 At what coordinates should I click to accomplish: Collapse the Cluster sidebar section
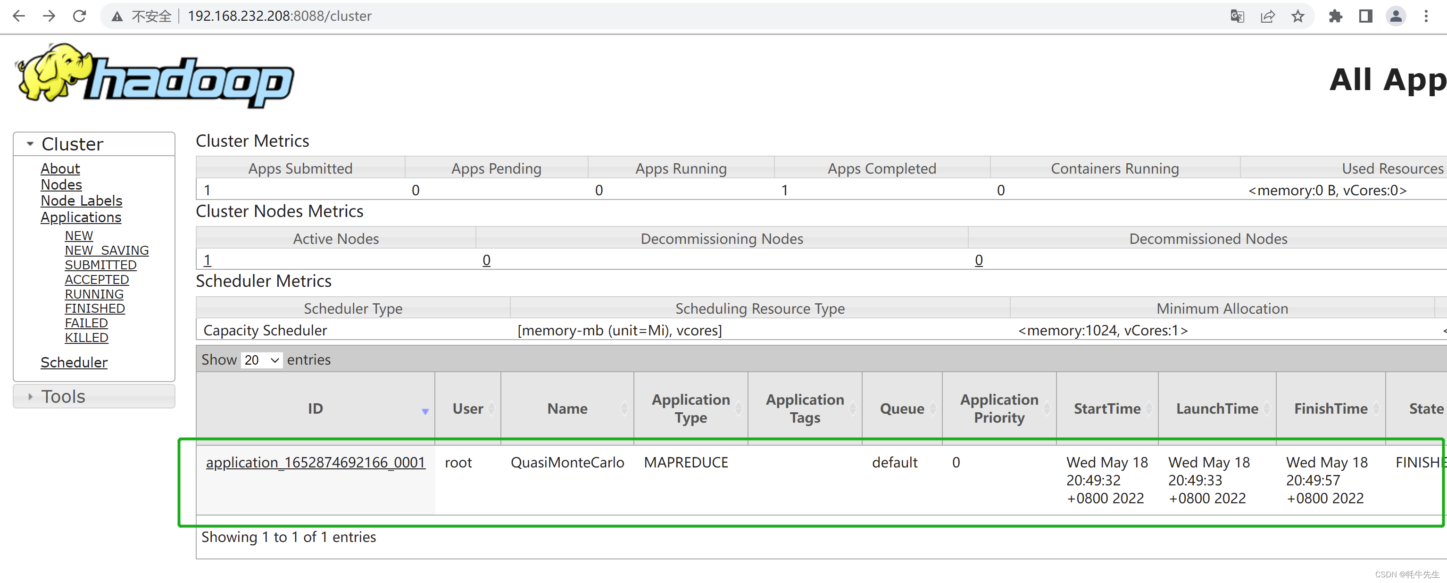coord(30,144)
